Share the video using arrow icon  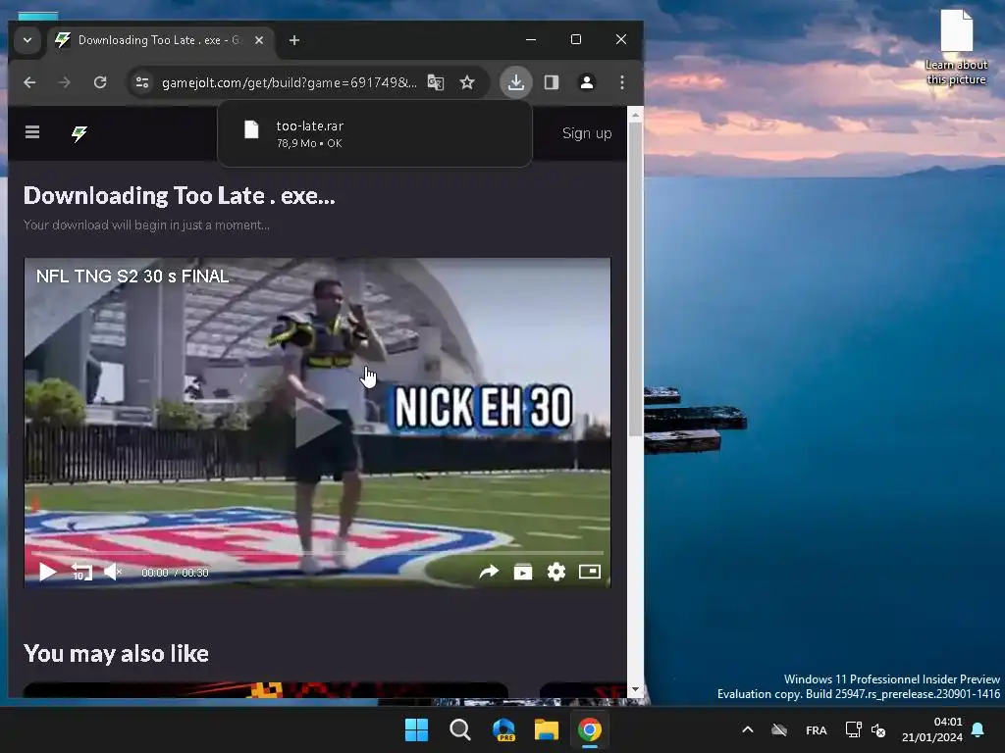pyautogui.click(x=489, y=572)
